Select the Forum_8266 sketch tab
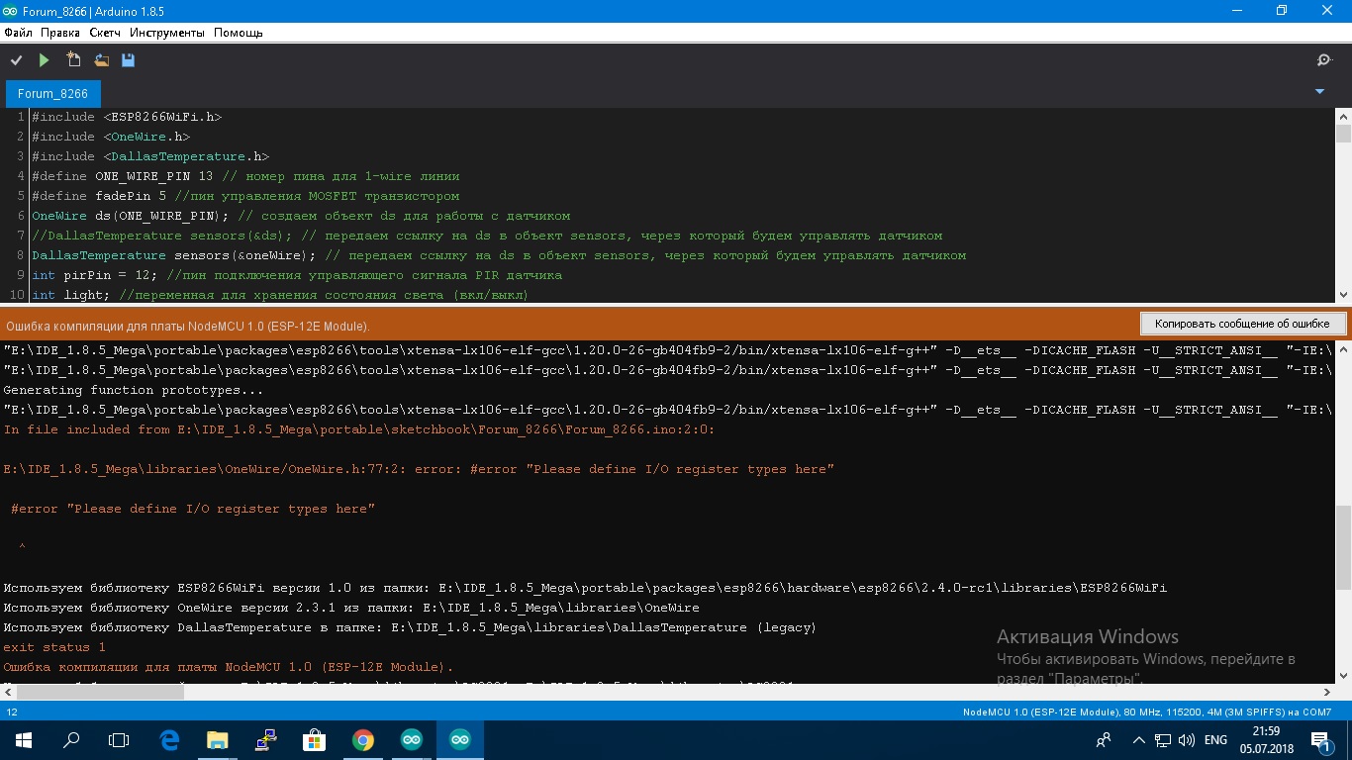 (x=52, y=94)
